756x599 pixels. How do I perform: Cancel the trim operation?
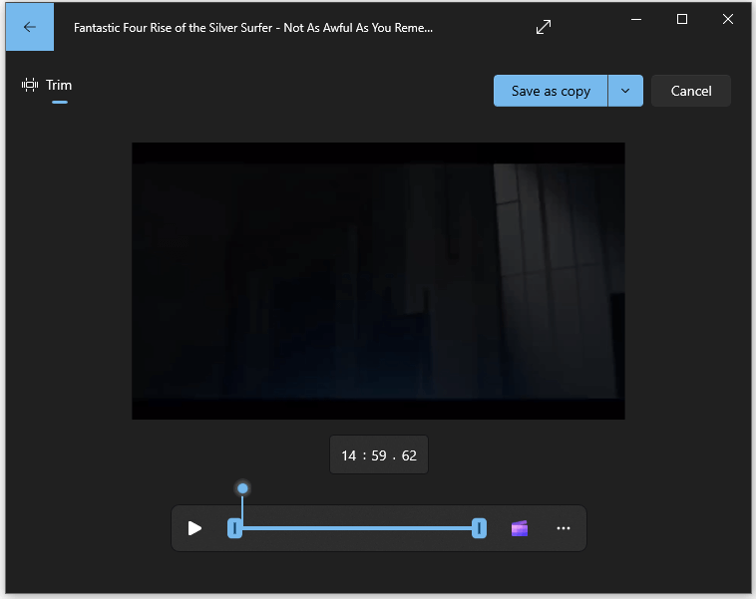click(691, 91)
